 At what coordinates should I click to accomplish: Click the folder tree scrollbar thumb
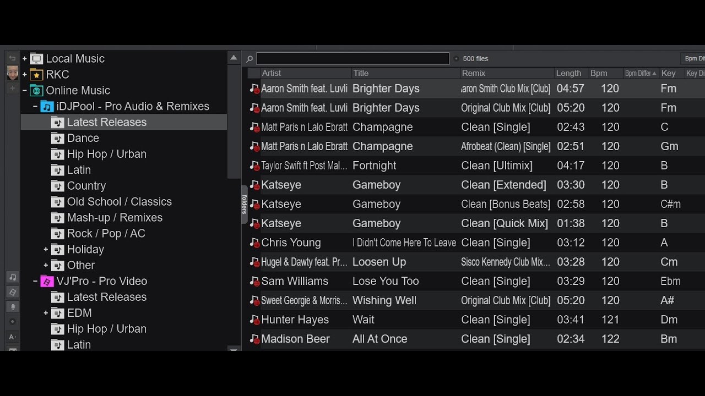(234, 121)
